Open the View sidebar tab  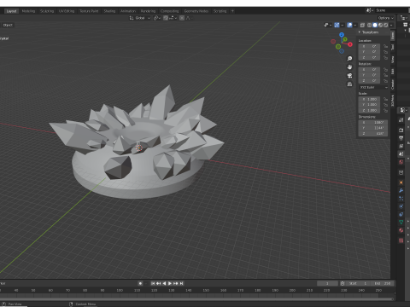[393, 59]
